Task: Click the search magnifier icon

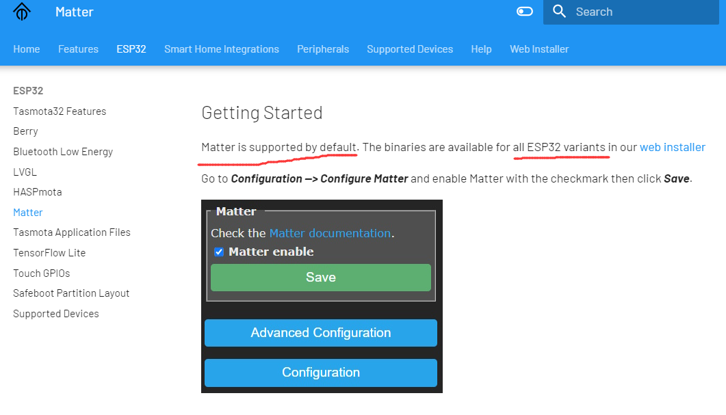Action: tap(559, 12)
